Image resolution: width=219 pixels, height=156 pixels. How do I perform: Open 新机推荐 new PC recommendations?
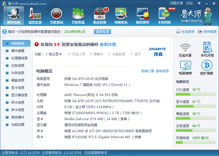click(143, 16)
